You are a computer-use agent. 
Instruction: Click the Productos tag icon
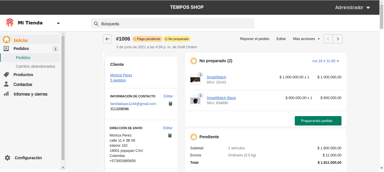[x=6, y=75]
